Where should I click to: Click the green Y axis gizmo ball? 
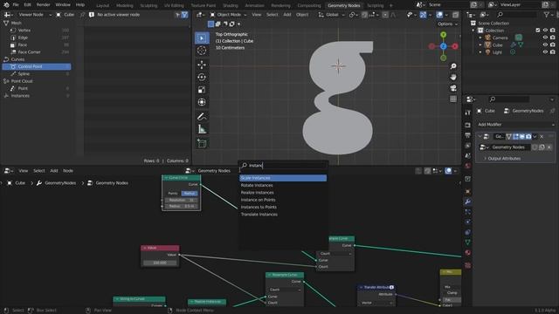point(443,35)
